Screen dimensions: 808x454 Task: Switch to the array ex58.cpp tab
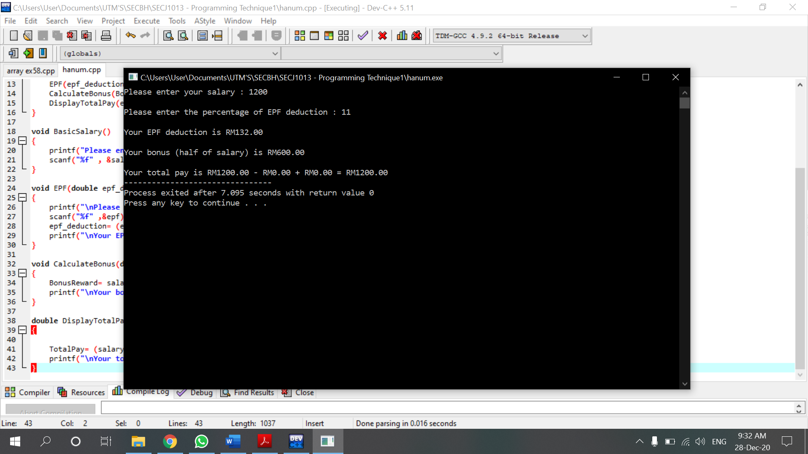click(x=30, y=70)
